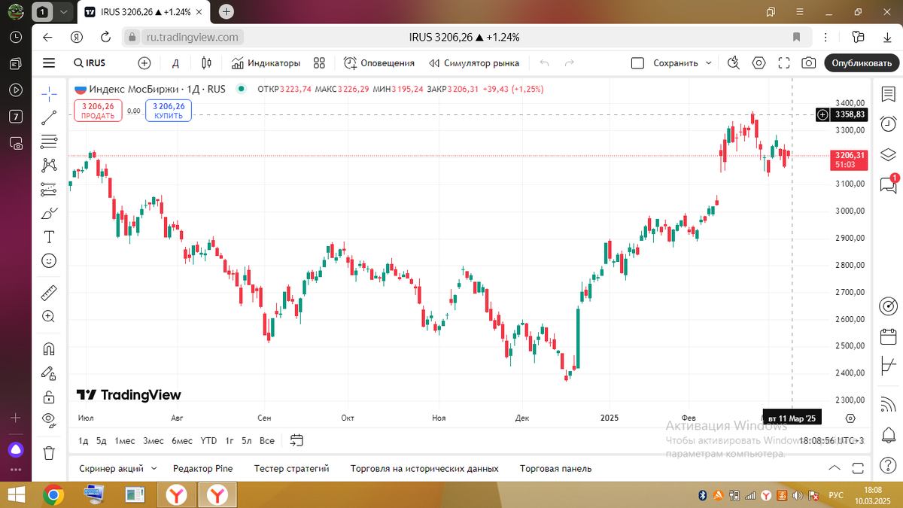
Task: Open the TradingView hamburger menu
Action: tap(49, 63)
